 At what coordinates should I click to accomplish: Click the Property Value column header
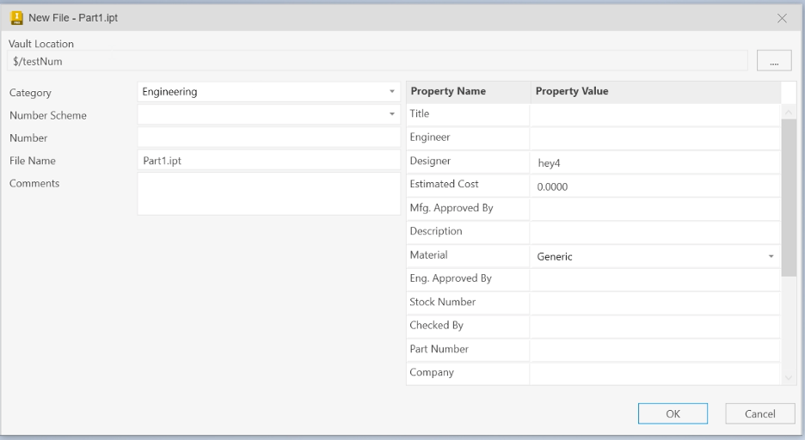point(572,91)
